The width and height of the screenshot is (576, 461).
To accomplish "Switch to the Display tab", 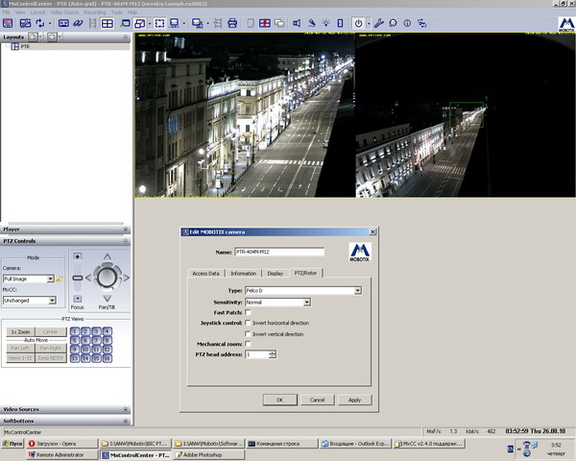I will pos(276,274).
